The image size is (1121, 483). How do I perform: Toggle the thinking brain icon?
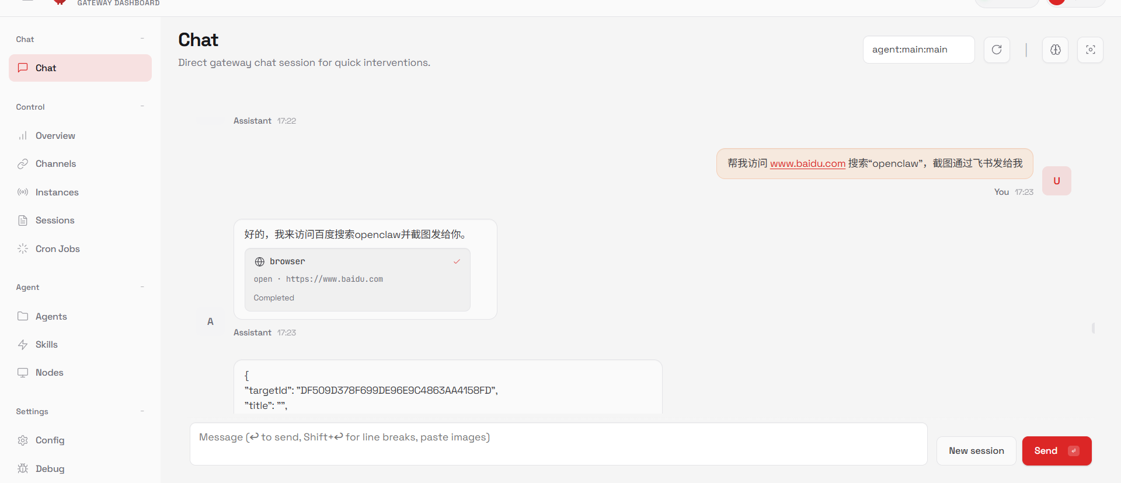pyautogui.click(x=1056, y=50)
